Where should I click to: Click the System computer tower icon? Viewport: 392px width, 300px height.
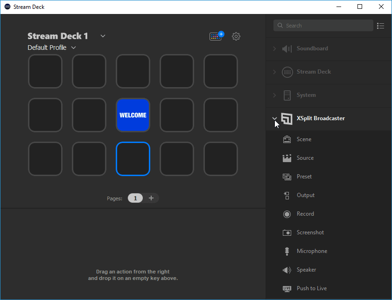(287, 95)
